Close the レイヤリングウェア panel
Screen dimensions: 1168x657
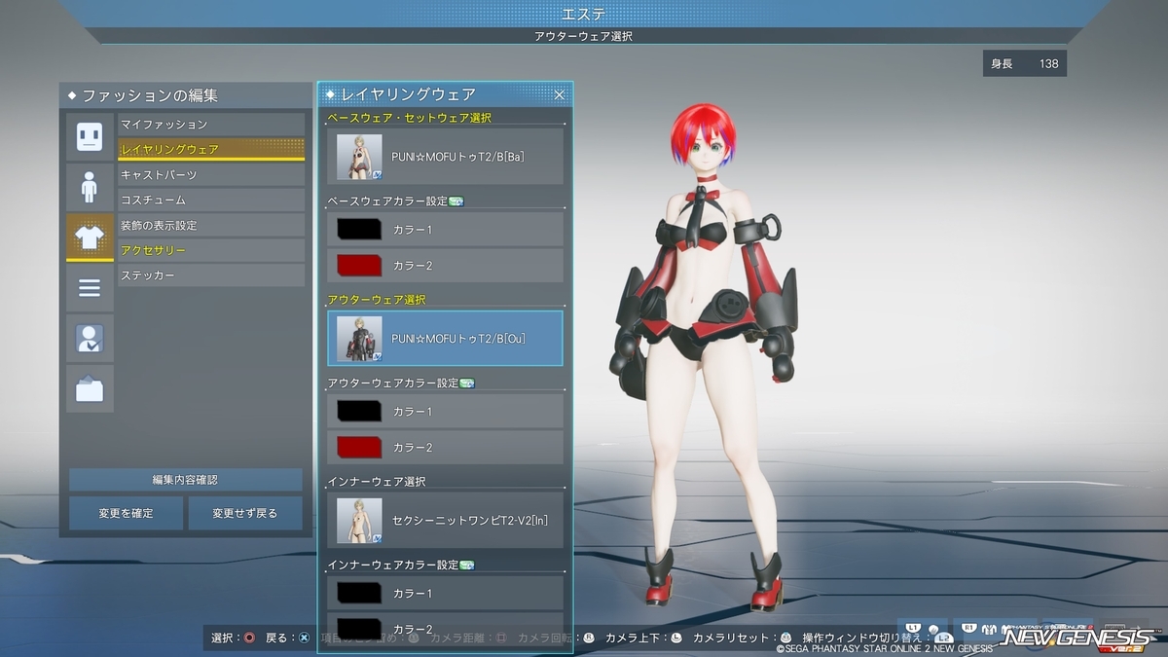[560, 94]
